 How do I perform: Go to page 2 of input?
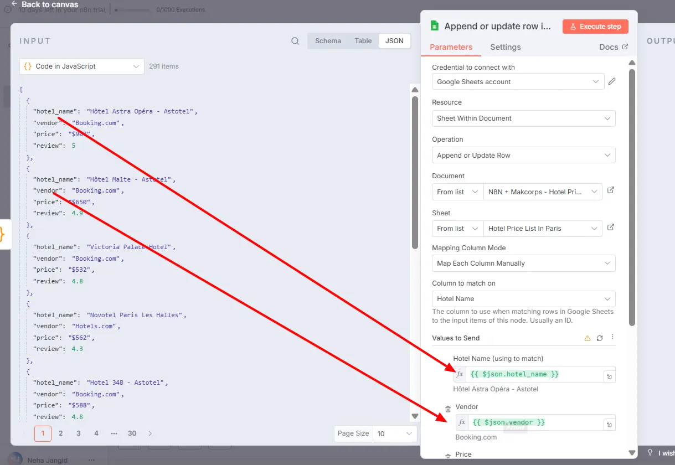coord(61,433)
